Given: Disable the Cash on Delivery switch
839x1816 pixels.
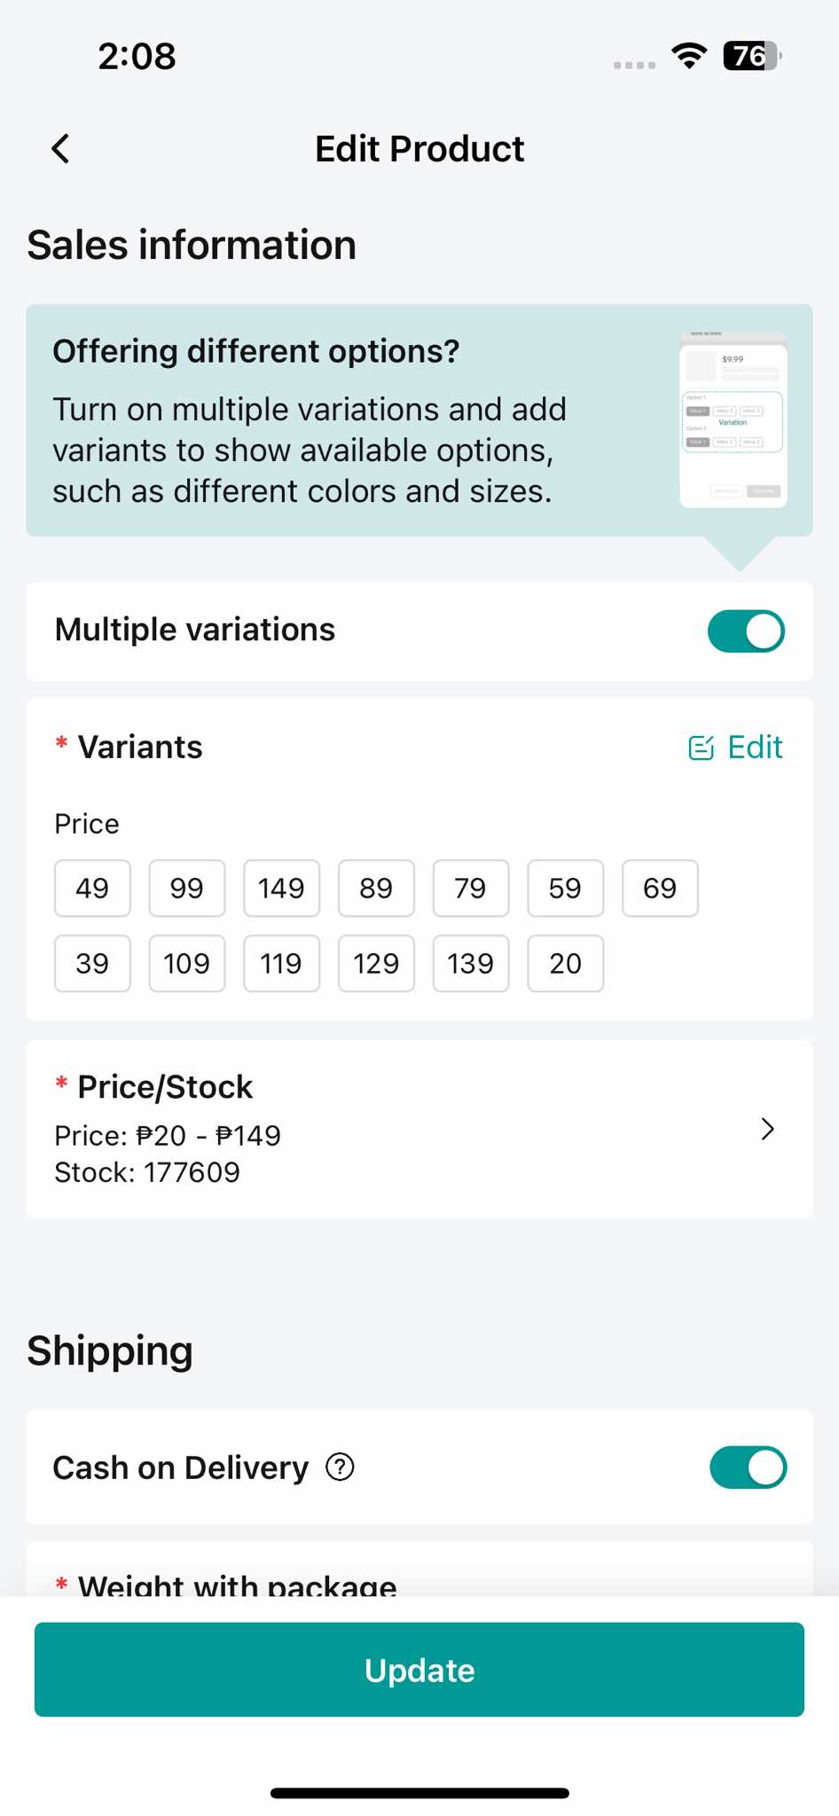Looking at the screenshot, I should (748, 1468).
